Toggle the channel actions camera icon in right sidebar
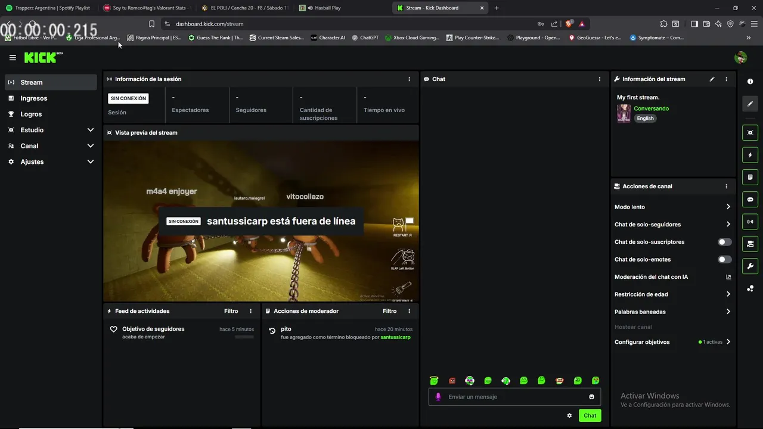This screenshot has height=429, width=763. point(750,244)
